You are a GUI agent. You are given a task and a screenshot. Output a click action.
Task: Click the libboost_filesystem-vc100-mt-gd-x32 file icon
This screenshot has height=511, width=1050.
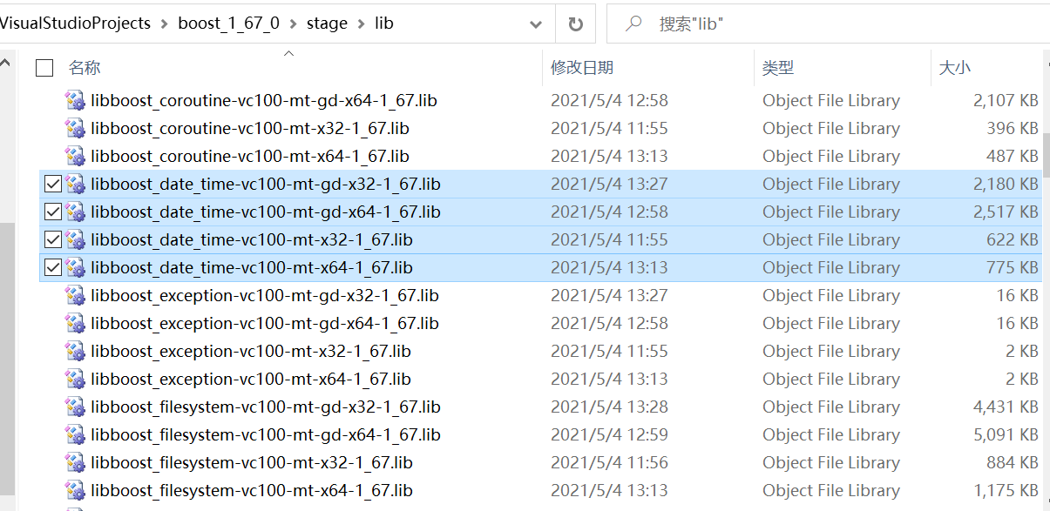[76, 407]
